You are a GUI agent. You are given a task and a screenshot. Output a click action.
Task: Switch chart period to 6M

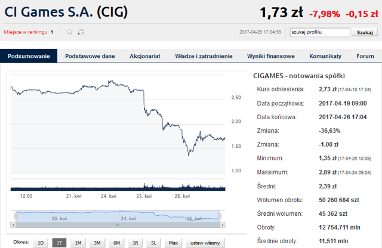(x=116, y=243)
